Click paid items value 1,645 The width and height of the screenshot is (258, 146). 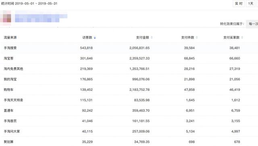coord(190,100)
